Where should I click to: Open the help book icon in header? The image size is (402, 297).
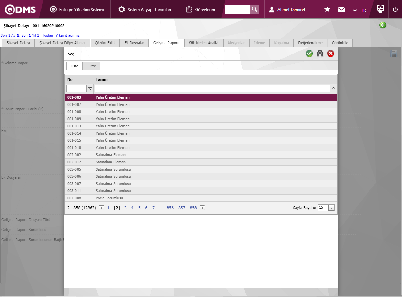click(x=380, y=9)
